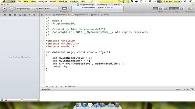Click the Step Over debug icon
Image resolution: width=195 pixels, height=109 pixels.
52,86
